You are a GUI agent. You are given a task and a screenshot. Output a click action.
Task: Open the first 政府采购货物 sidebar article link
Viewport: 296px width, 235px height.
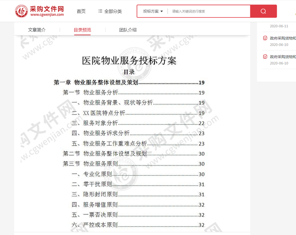pos(282,38)
